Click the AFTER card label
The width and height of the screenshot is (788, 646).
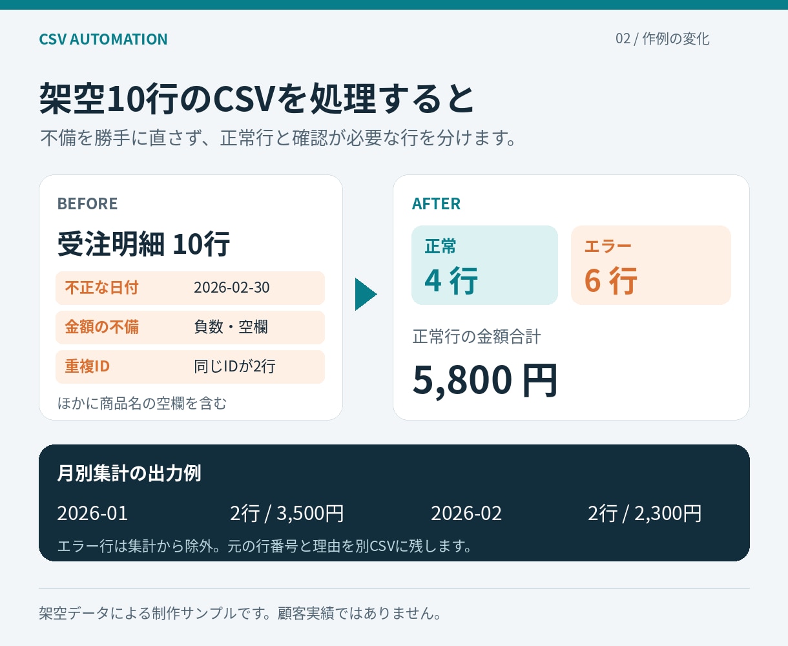pyautogui.click(x=436, y=203)
